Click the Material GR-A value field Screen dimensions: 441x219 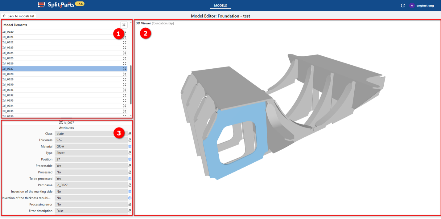[91, 147]
